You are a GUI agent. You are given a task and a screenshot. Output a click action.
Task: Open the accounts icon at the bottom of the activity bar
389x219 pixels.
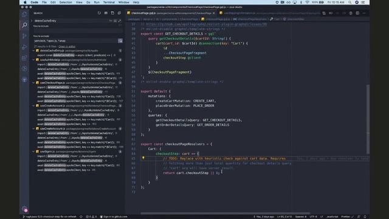pos(24,209)
